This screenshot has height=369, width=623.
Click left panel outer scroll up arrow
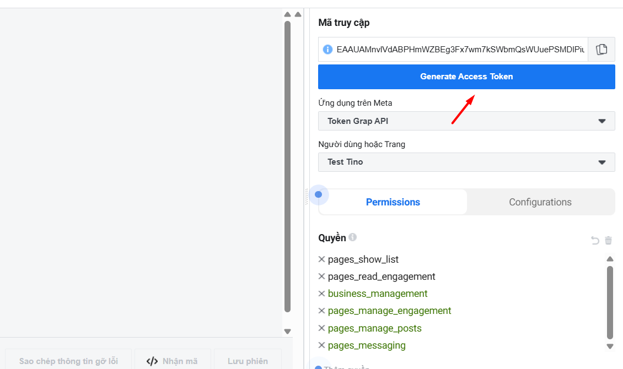[298, 14]
